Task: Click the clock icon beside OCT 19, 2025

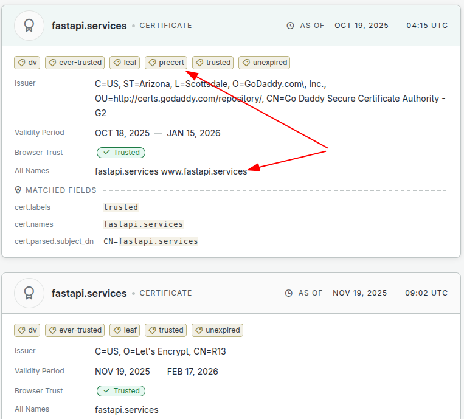Action: pyautogui.click(x=290, y=26)
